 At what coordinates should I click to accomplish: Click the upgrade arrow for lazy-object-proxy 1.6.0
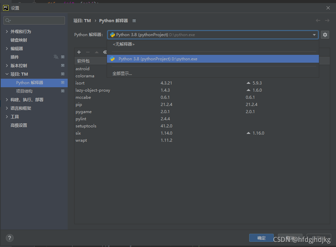248,90
